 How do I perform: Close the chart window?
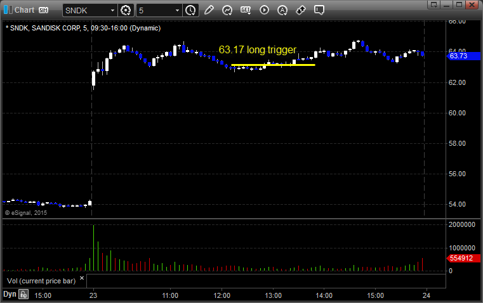472,4
